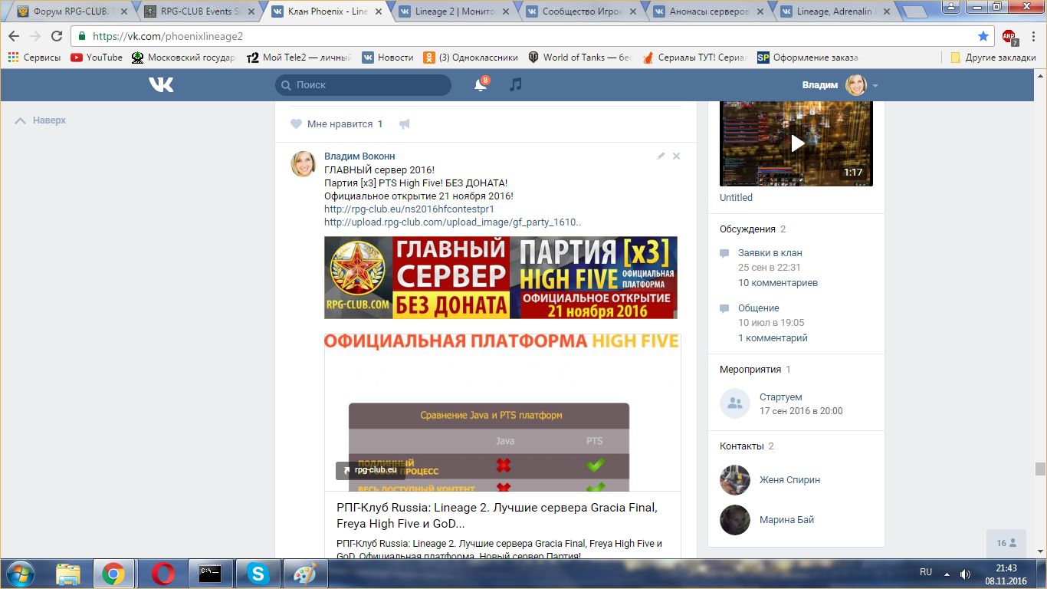The image size is (1047, 589).
Task: Switch the RU input language indicator
Action: [x=926, y=572]
